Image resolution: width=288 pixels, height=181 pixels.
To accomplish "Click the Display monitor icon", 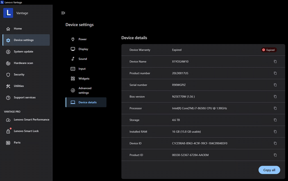I will point(73,49).
